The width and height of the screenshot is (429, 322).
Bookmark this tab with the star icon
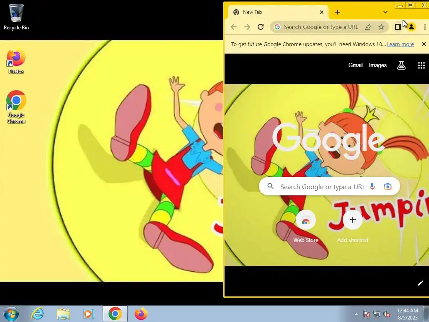pos(381,27)
